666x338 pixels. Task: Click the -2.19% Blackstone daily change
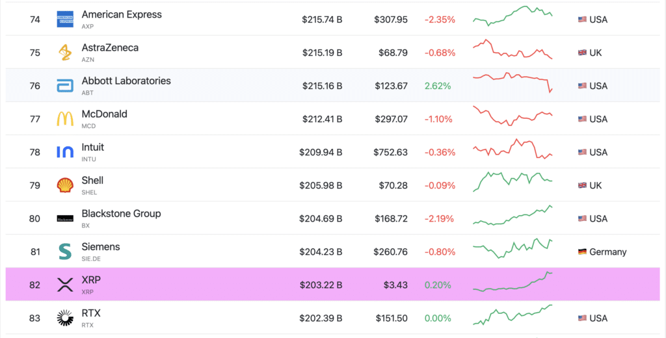pyautogui.click(x=439, y=218)
